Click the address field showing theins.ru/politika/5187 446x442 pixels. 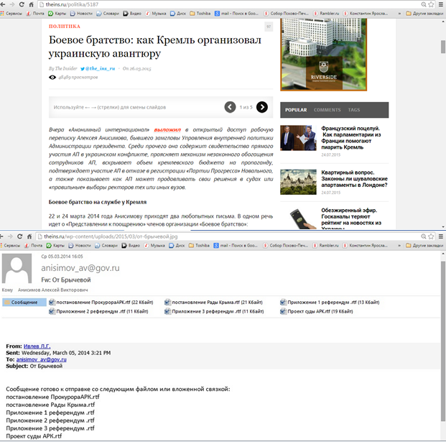pos(229,4)
